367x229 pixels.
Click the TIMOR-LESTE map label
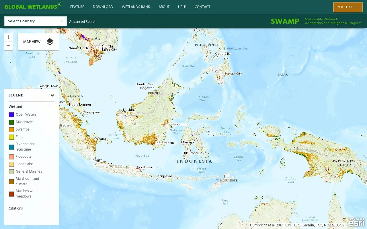click(x=227, y=181)
